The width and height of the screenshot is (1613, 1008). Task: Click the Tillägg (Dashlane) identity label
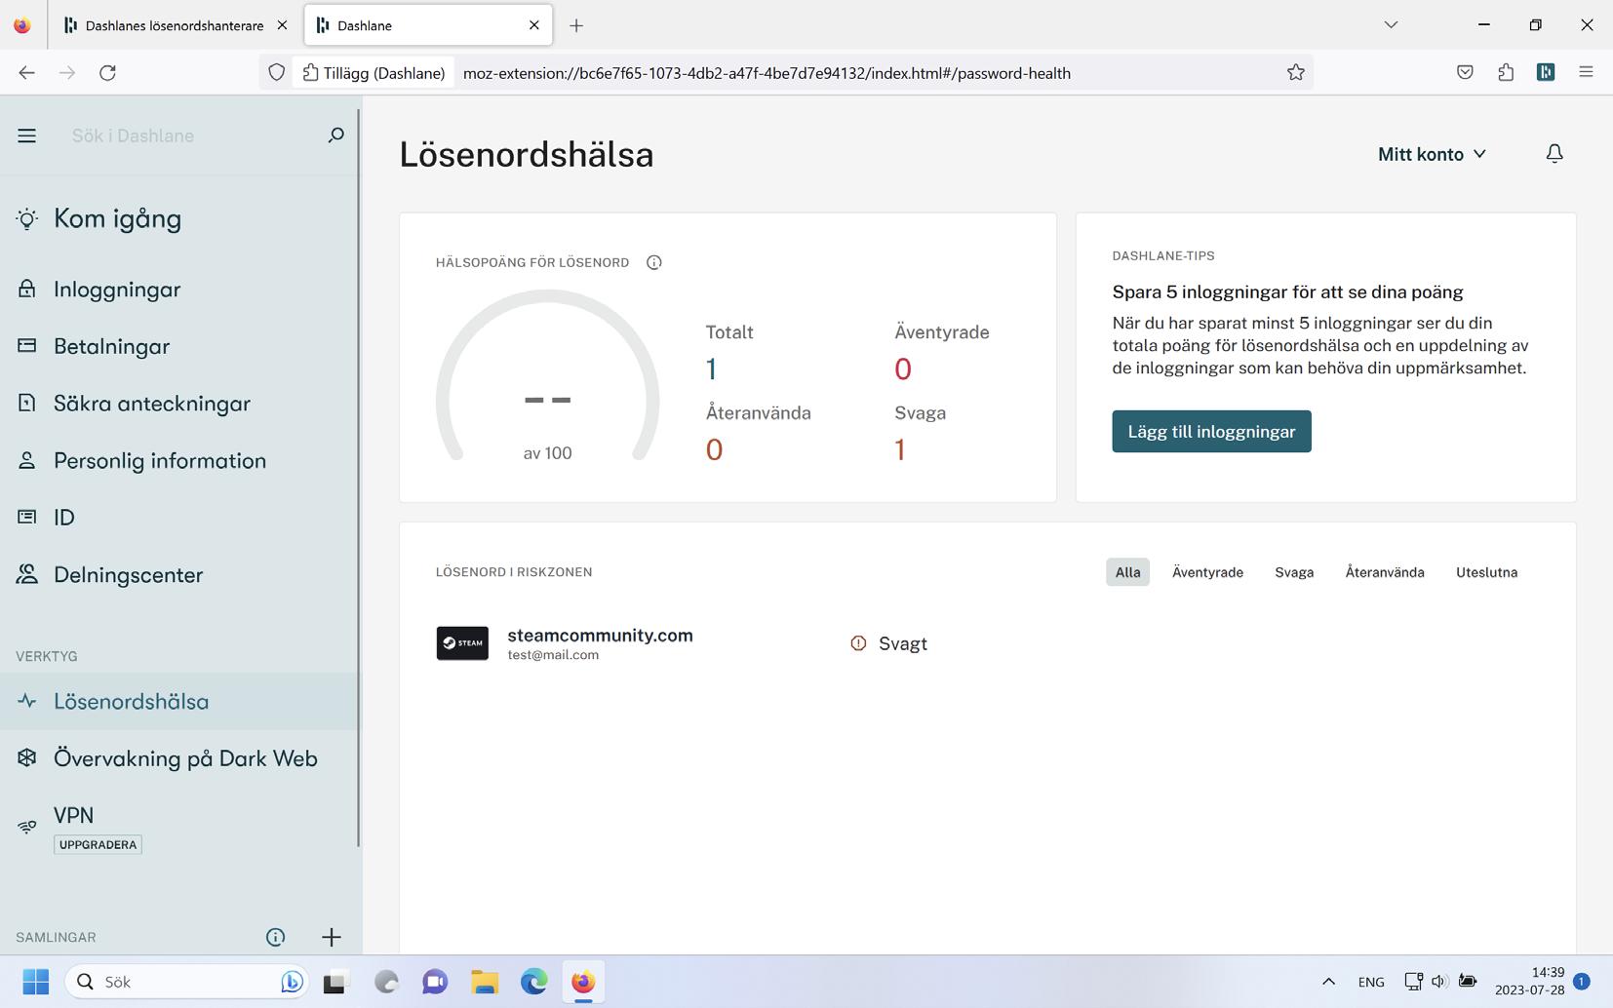click(374, 73)
